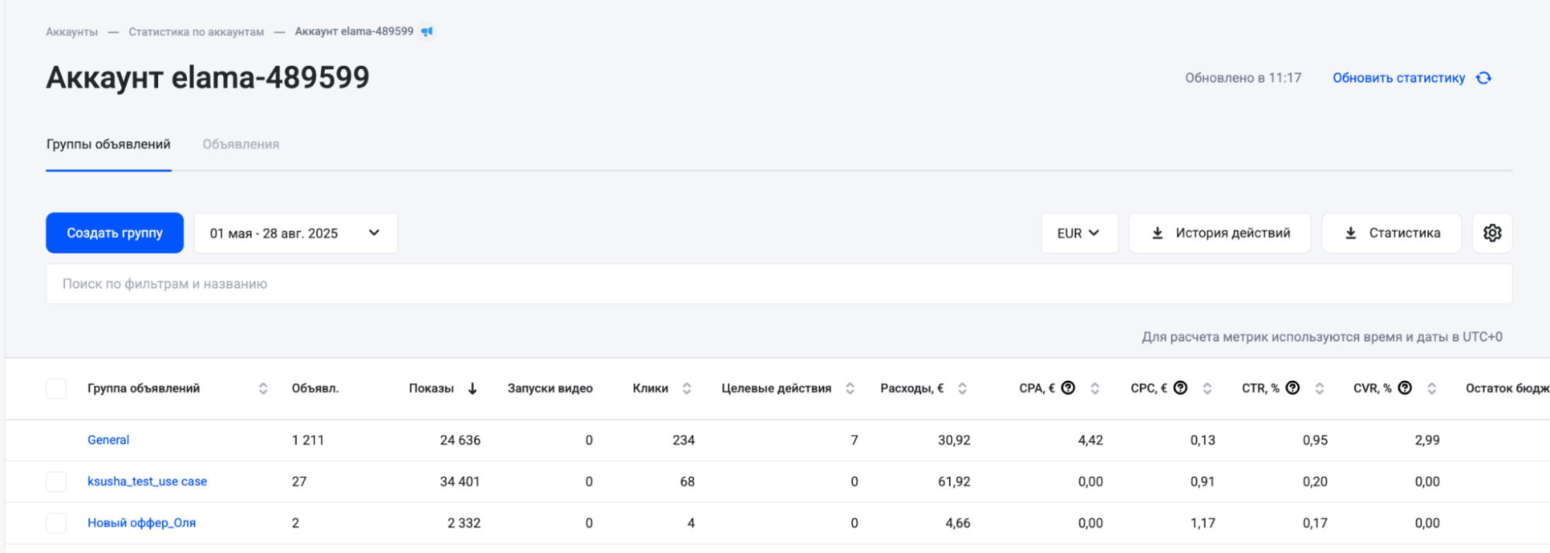Click the CPA help question mark icon

(x=1068, y=388)
